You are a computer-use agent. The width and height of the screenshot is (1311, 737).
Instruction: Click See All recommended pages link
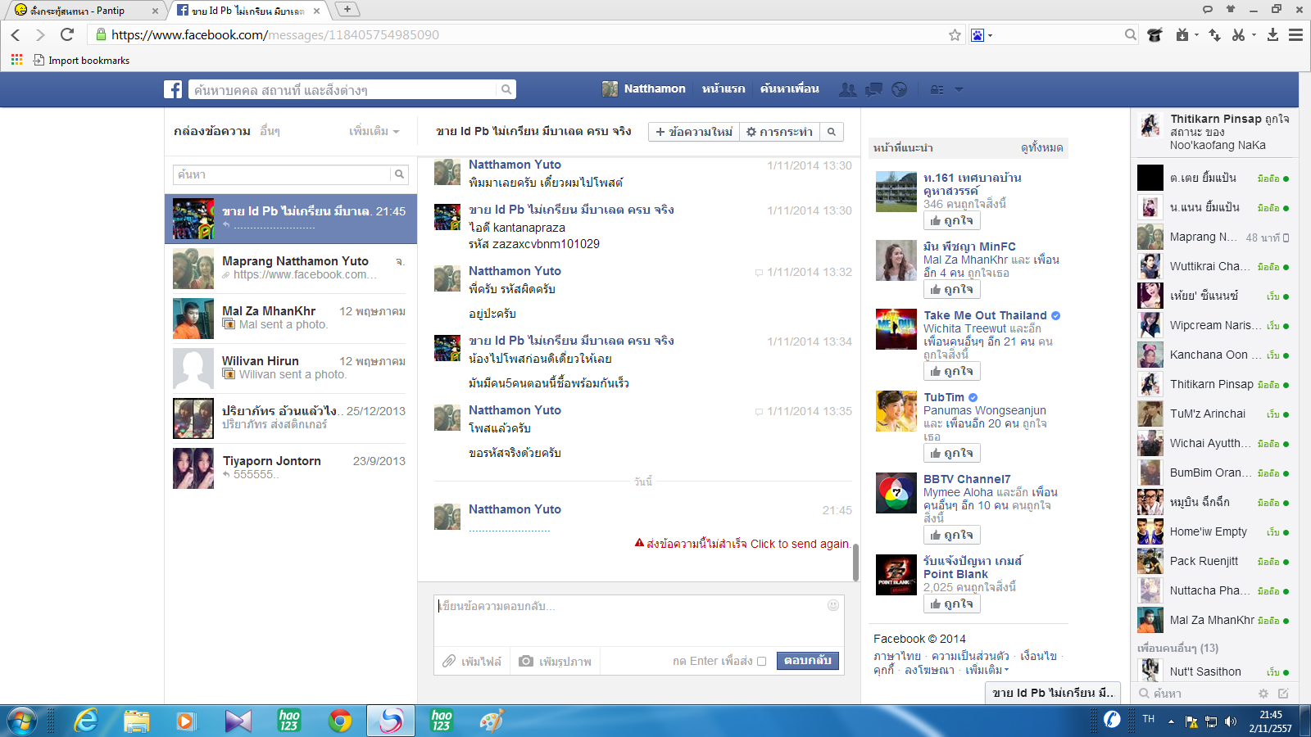coord(1042,148)
